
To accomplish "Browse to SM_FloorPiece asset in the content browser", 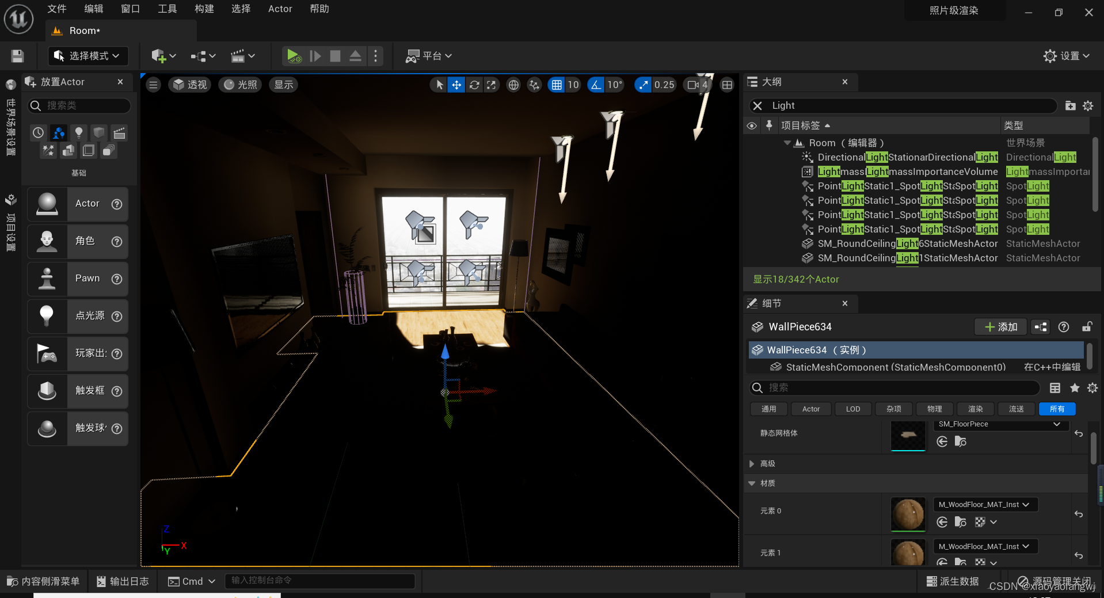I will pyautogui.click(x=960, y=441).
